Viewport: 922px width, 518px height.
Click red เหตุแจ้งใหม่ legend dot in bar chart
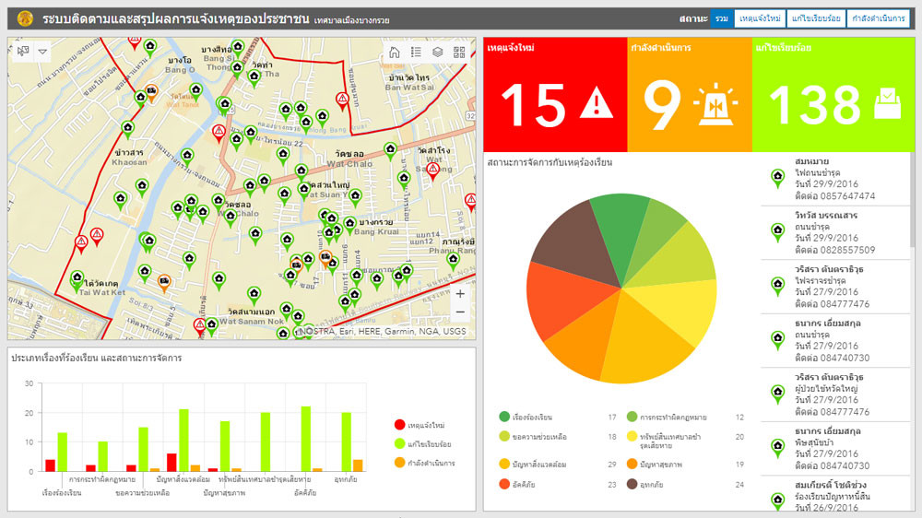(x=399, y=425)
